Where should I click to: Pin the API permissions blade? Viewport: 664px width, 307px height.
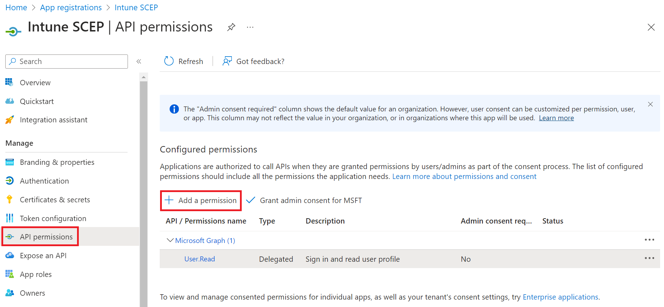231,27
